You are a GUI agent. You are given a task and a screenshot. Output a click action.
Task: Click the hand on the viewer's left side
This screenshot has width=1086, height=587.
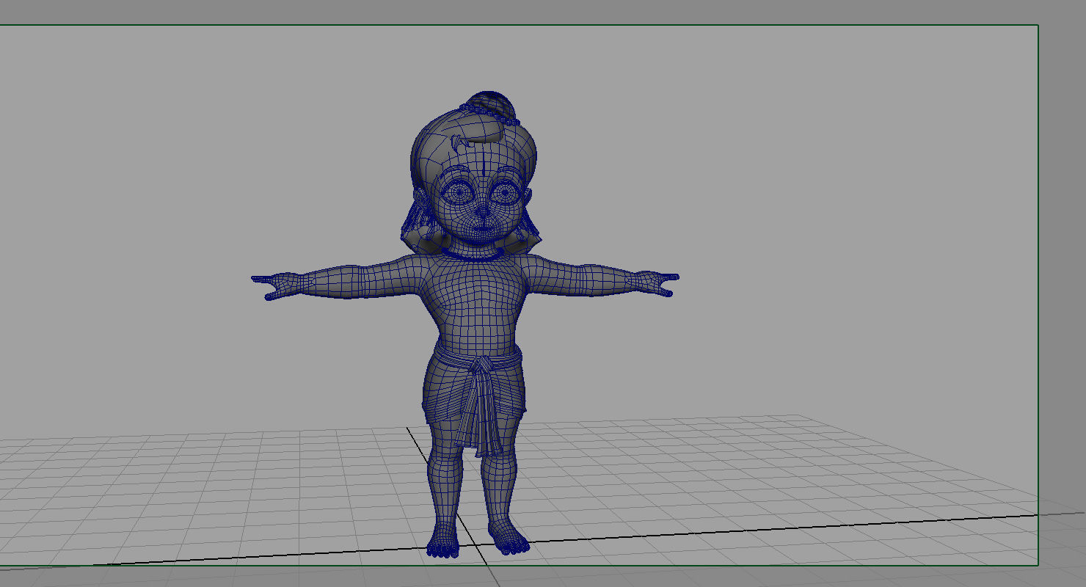point(279,285)
